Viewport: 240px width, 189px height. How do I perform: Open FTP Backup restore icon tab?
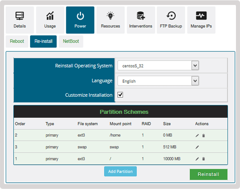click(x=171, y=20)
